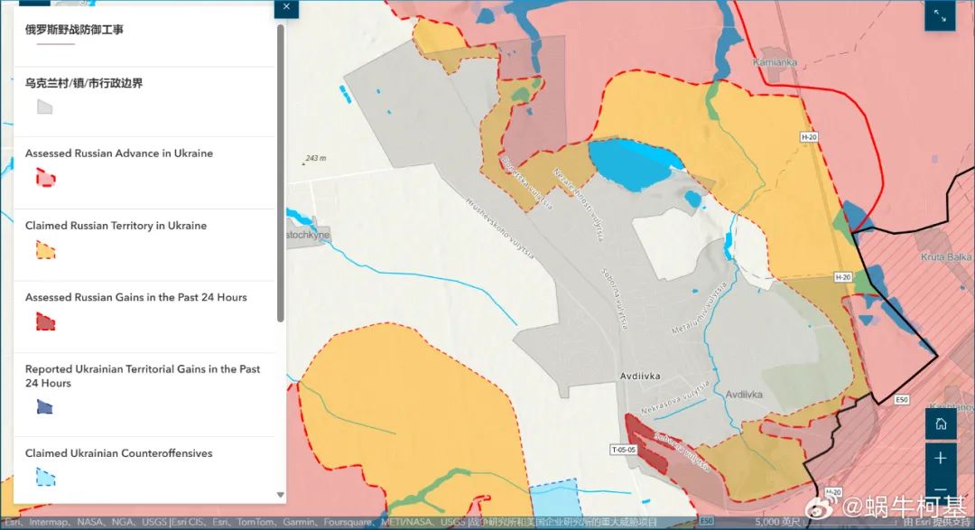Click the fullscreen expand map icon
Viewport: 975px width, 530px height.
pos(940,15)
